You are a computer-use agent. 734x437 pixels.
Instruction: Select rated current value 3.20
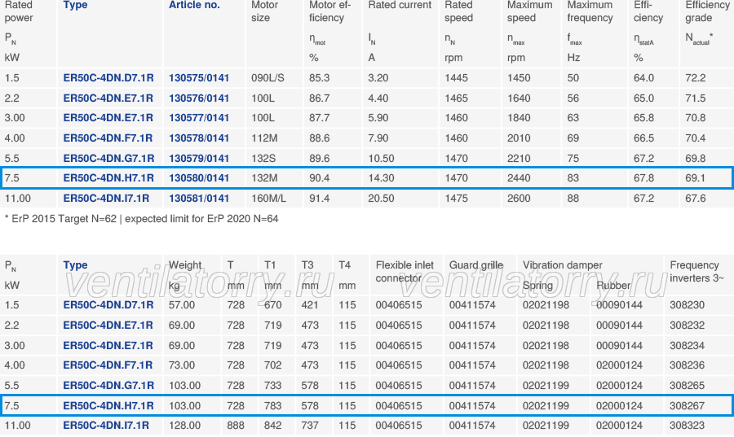378,78
